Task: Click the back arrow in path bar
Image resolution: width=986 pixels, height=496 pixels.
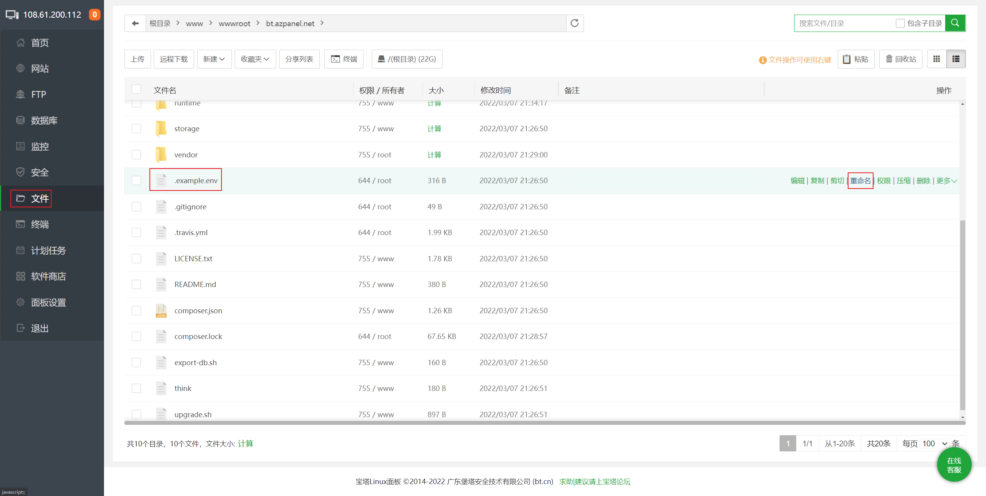Action: click(x=135, y=23)
